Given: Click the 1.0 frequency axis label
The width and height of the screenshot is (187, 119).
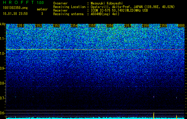Looking at the screenshot, I should [x=2, y=54].
